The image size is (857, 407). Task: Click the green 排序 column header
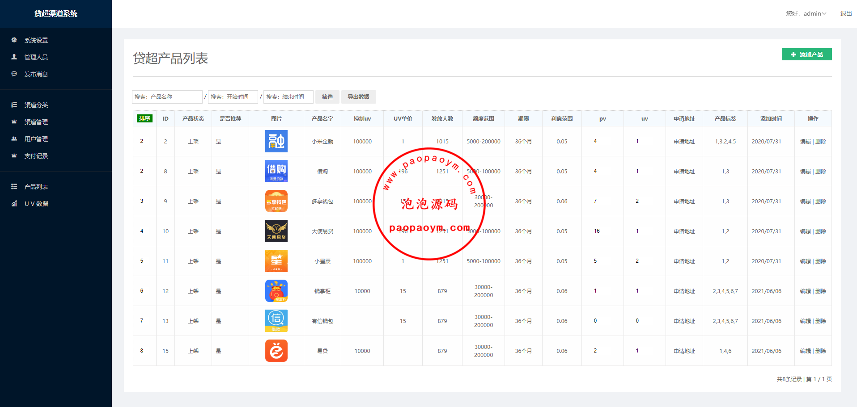pyautogui.click(x=144, y=118)
